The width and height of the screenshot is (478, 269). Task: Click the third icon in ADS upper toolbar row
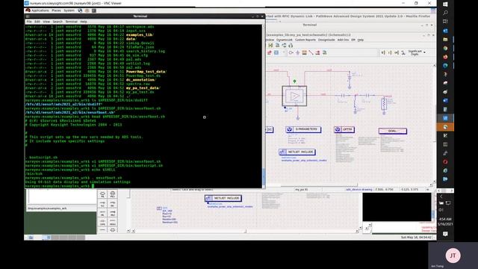pyautogui.click(x=284, y=46)
